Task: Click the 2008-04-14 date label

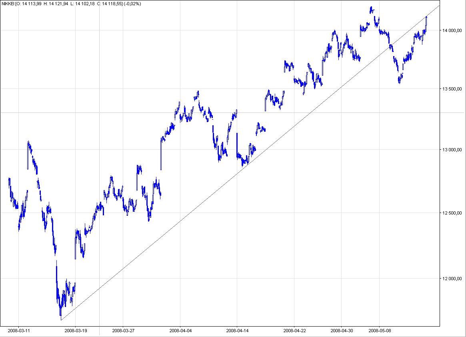Action: [x=237, y=331]
